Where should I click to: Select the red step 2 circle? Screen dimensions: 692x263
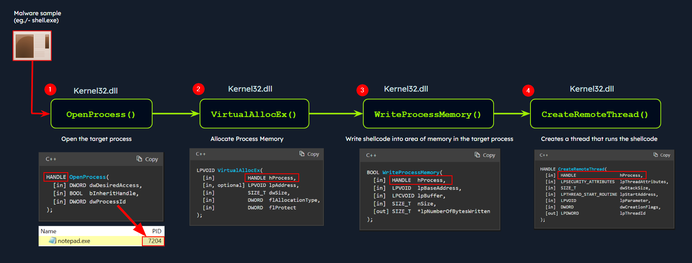point(198,89)
